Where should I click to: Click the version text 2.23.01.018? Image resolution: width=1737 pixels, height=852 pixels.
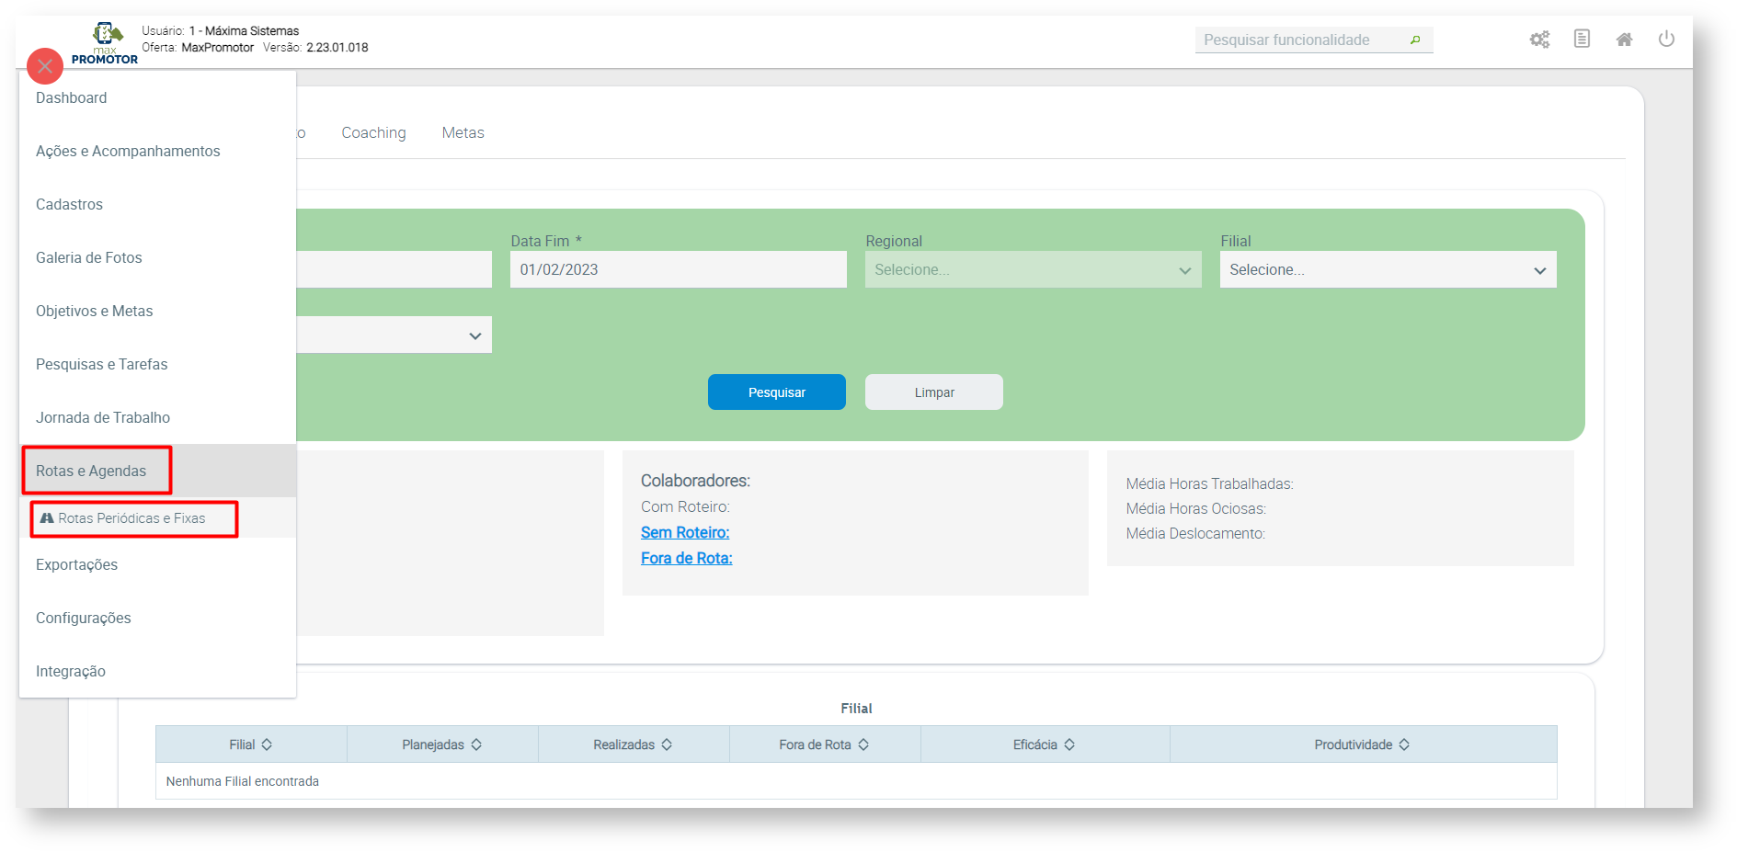tap(337, 48)
